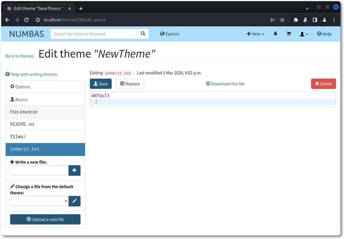Switch to the Access section
The width and height of the screenshot is (344, 239).
click(19, 99)
